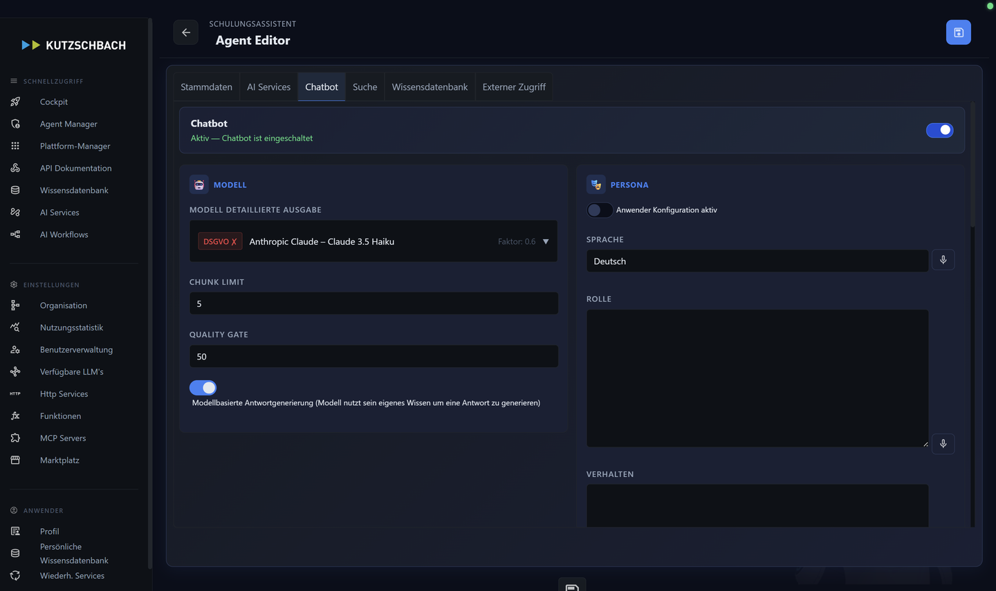The width and height of the screenshot is (996, 591).
Task: Open the Externer Zugriff tab
Action: click(514, 87)
